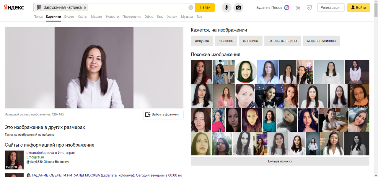
Task: Click the Больше похожих button
Action: 280,161
